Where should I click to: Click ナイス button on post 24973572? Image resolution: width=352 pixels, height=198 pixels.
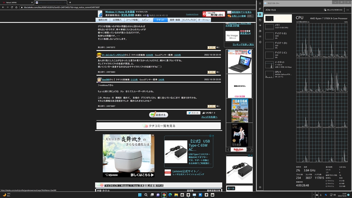pos(211,47)
